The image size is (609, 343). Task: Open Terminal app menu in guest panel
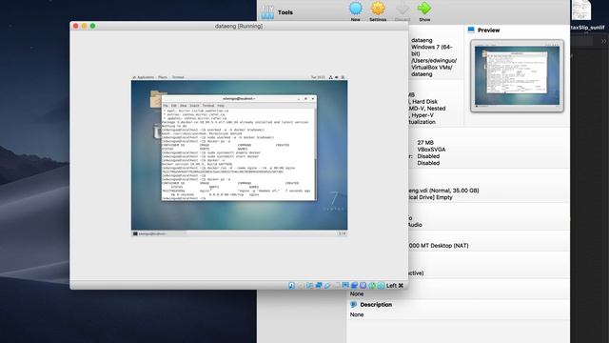pos(178,77)
